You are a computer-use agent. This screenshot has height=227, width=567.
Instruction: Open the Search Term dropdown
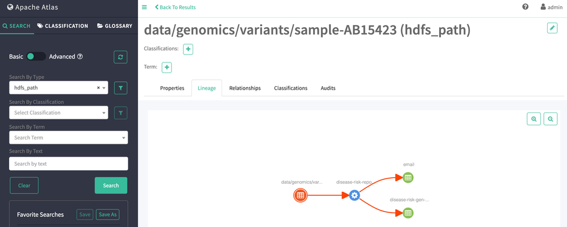coord(68,138)
